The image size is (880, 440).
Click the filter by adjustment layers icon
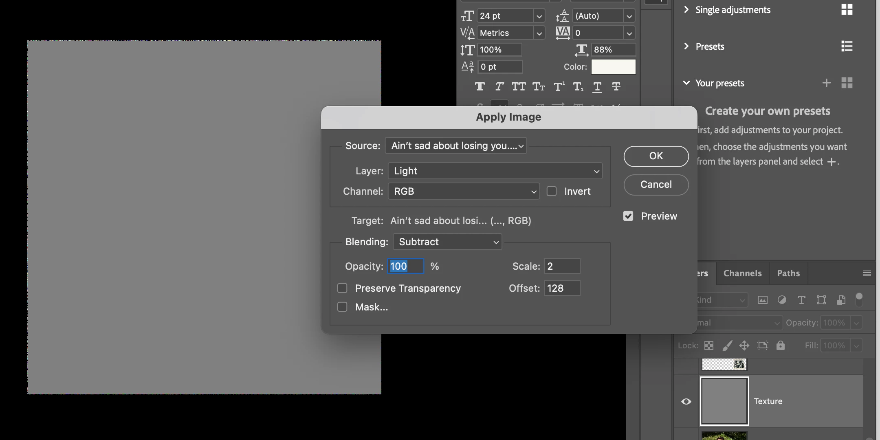tap(782, 300)
